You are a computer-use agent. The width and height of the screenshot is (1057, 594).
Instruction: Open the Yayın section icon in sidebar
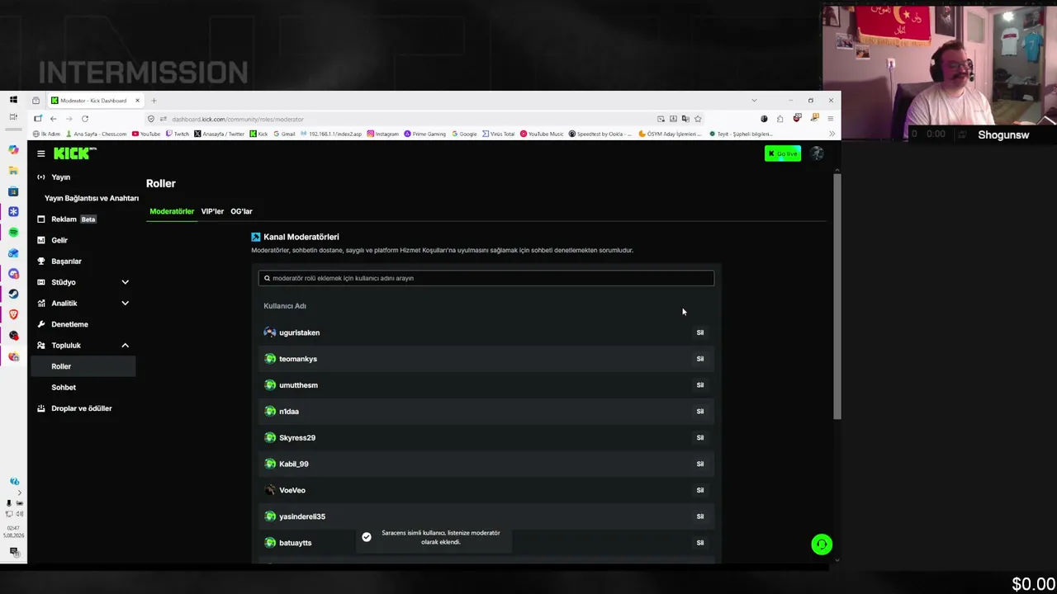coord(41,177)
